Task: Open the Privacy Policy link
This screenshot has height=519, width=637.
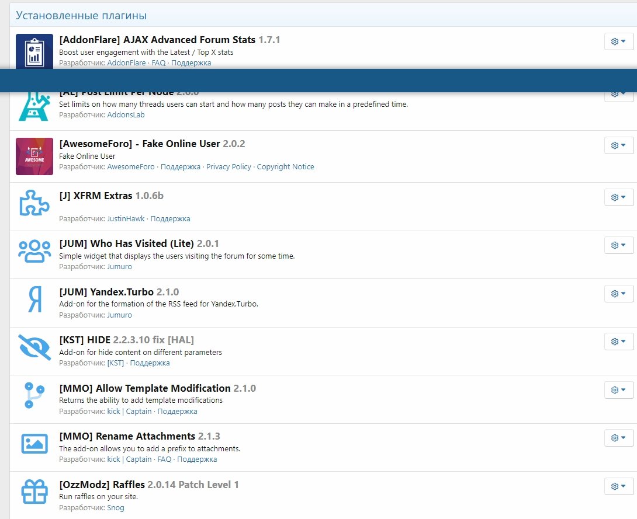Action: [229, 167]
